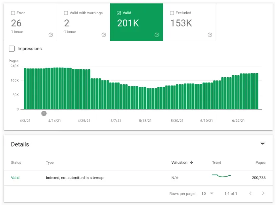Toggle the Impressions checkbox
The image size is (277, 205).
click(x=11, y=49)
